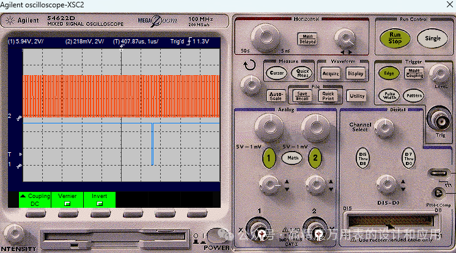Click the D15-D0 position knob

coord(386,184)
